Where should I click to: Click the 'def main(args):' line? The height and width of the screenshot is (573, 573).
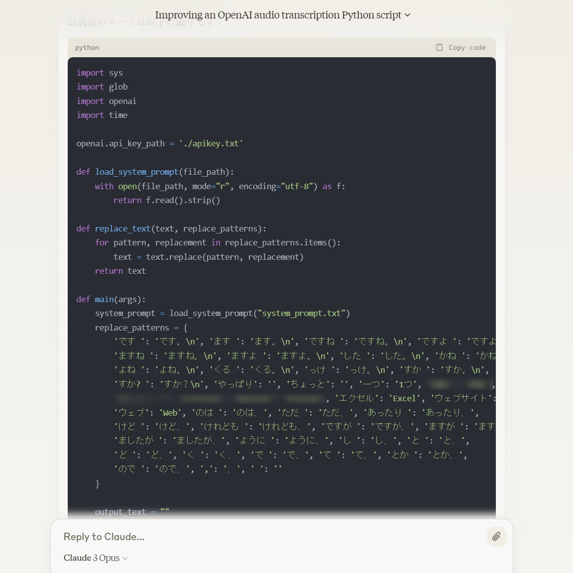111,299
